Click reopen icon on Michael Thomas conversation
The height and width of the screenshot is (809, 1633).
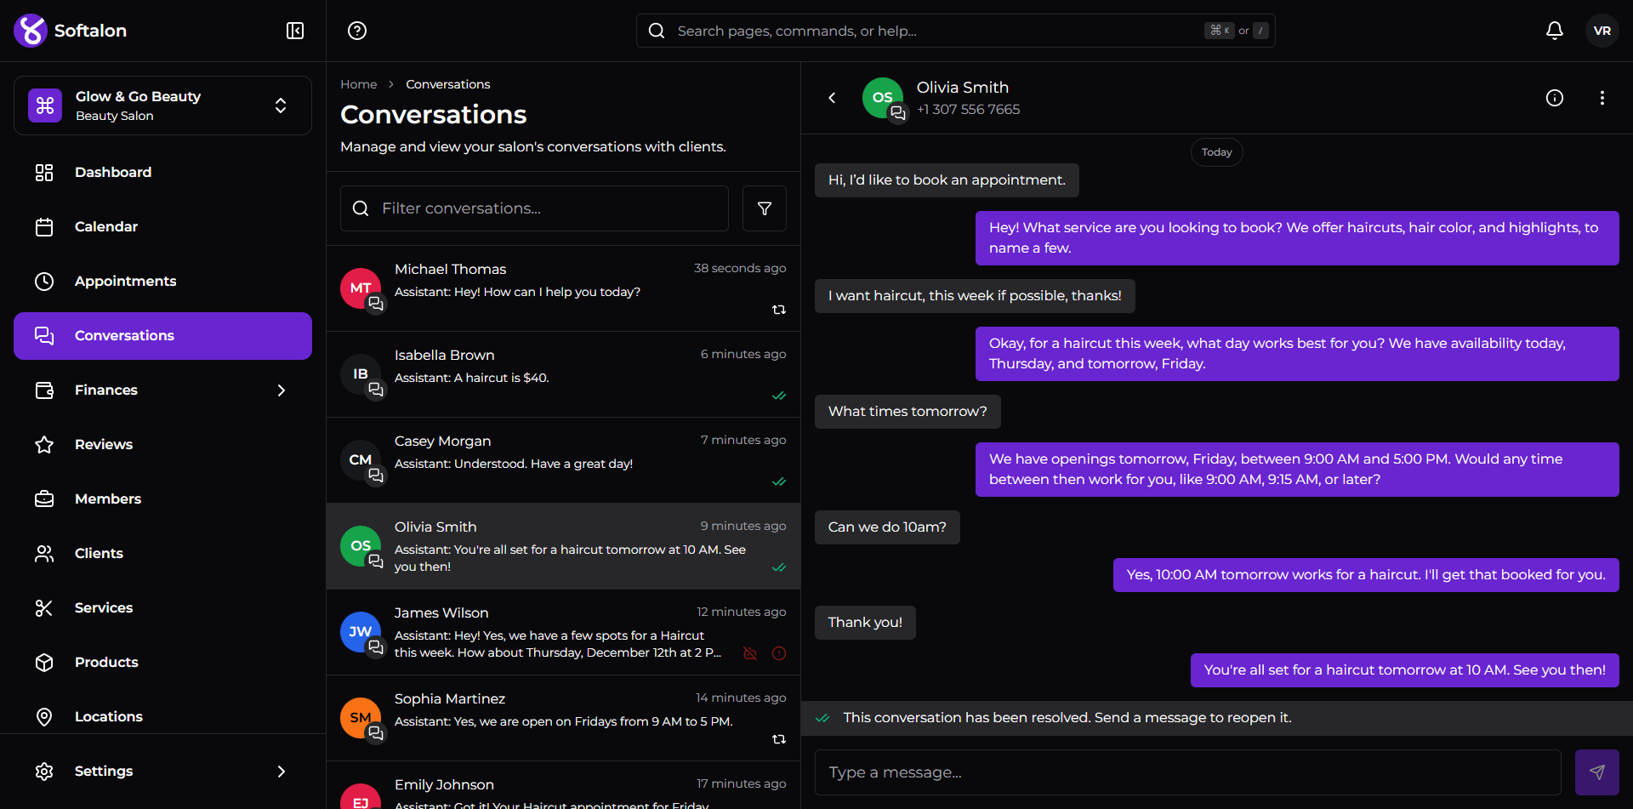779,310
